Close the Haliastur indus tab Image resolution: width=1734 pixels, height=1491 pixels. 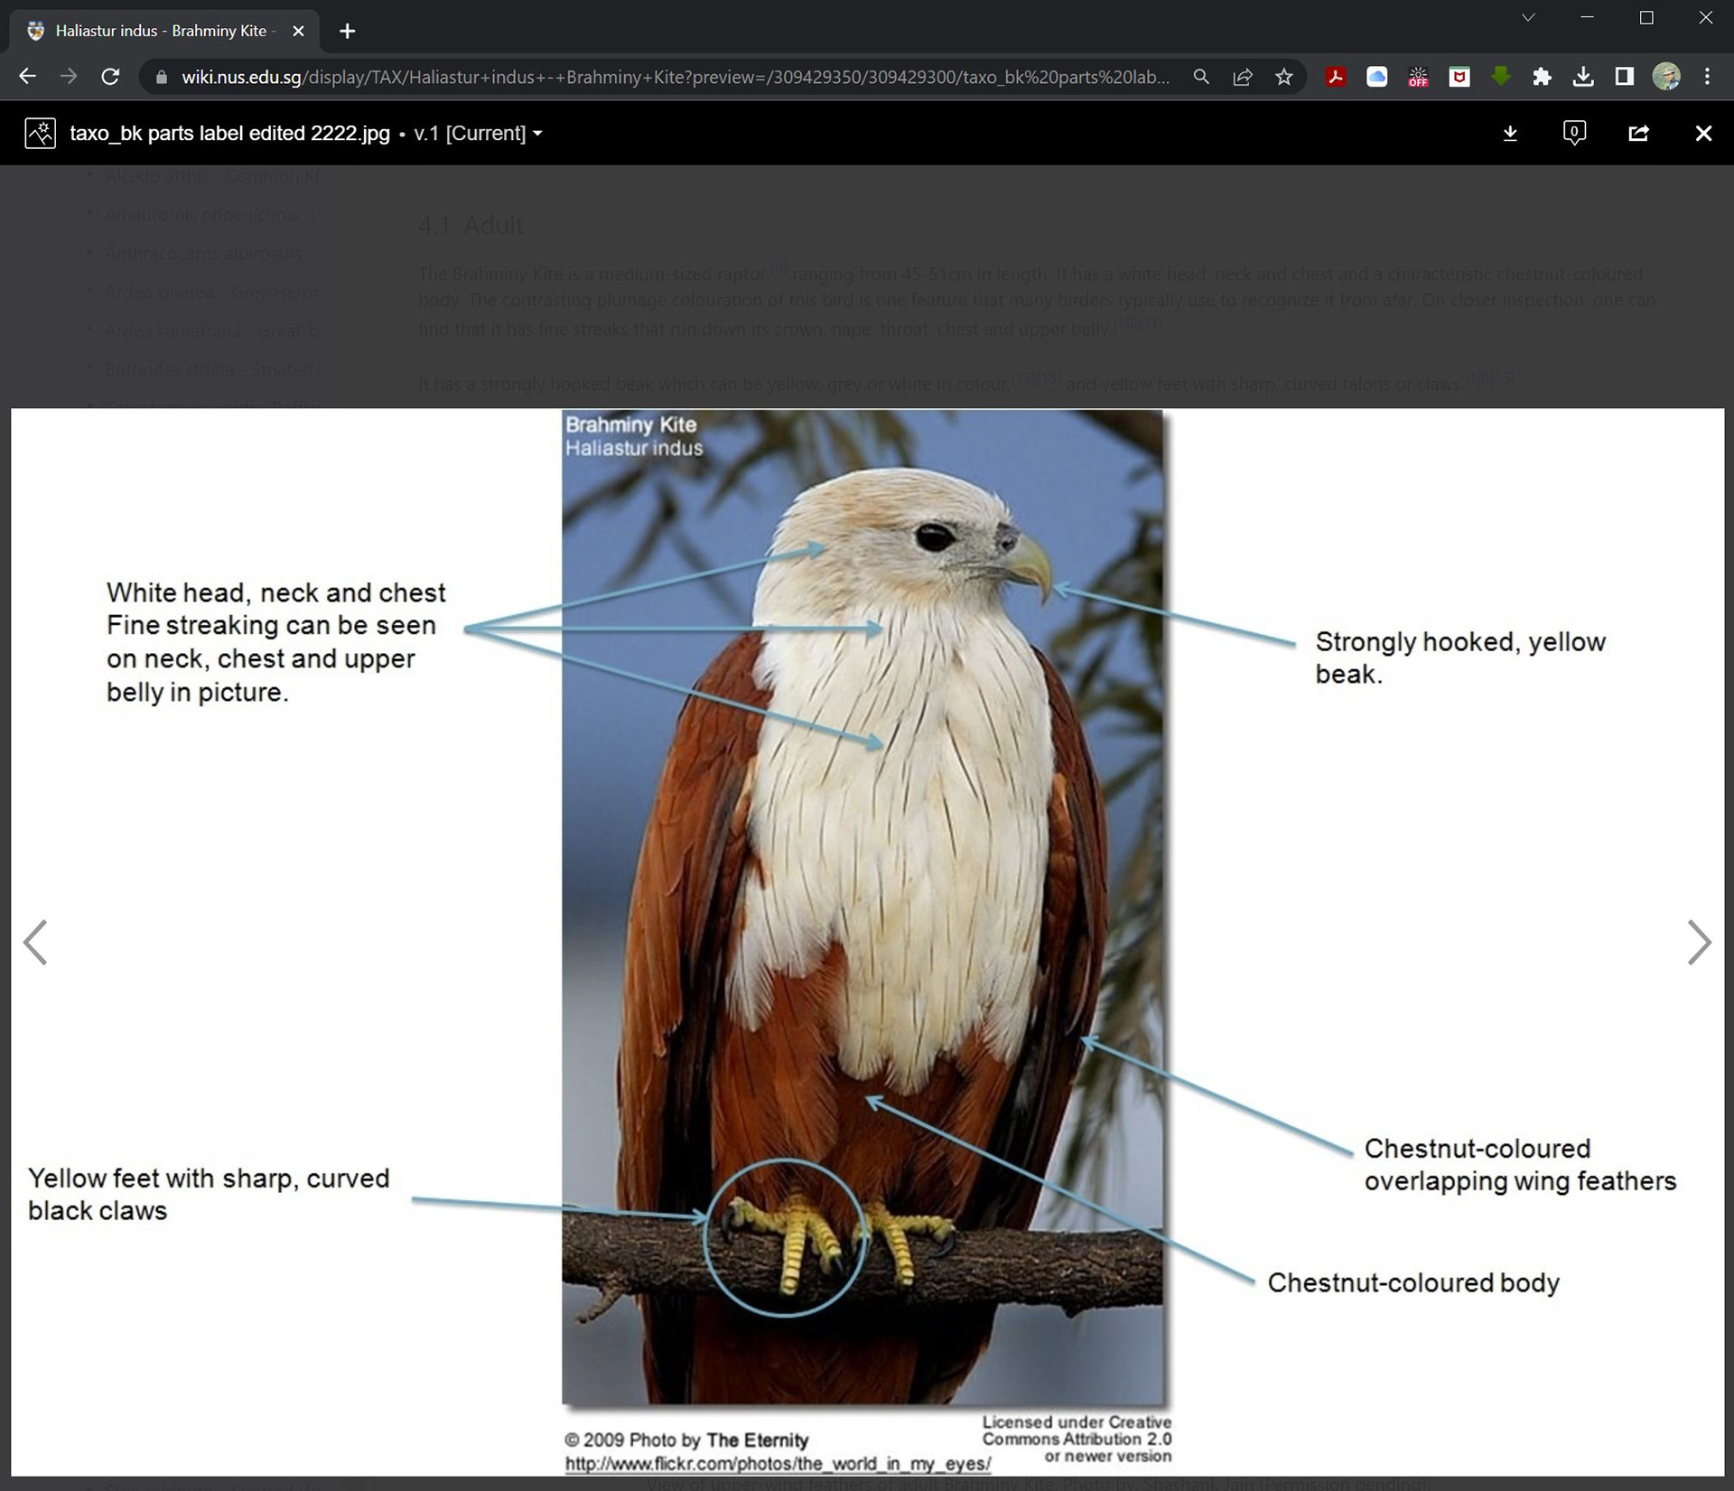tap(299, 31)
